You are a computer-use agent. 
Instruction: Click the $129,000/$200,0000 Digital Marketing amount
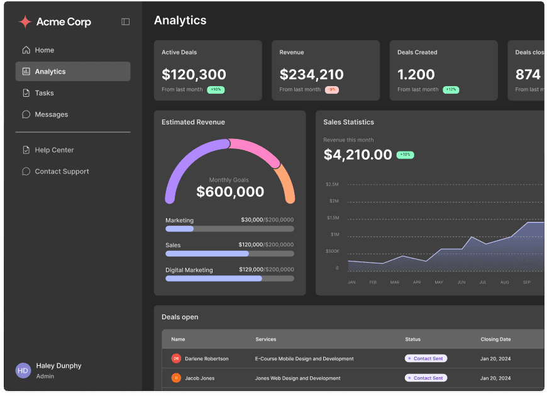point(267,270)
